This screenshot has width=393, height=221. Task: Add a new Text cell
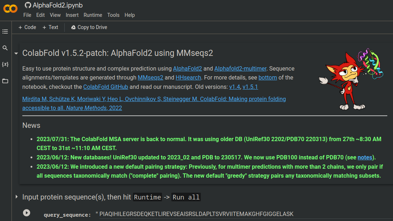pos(50,27)
